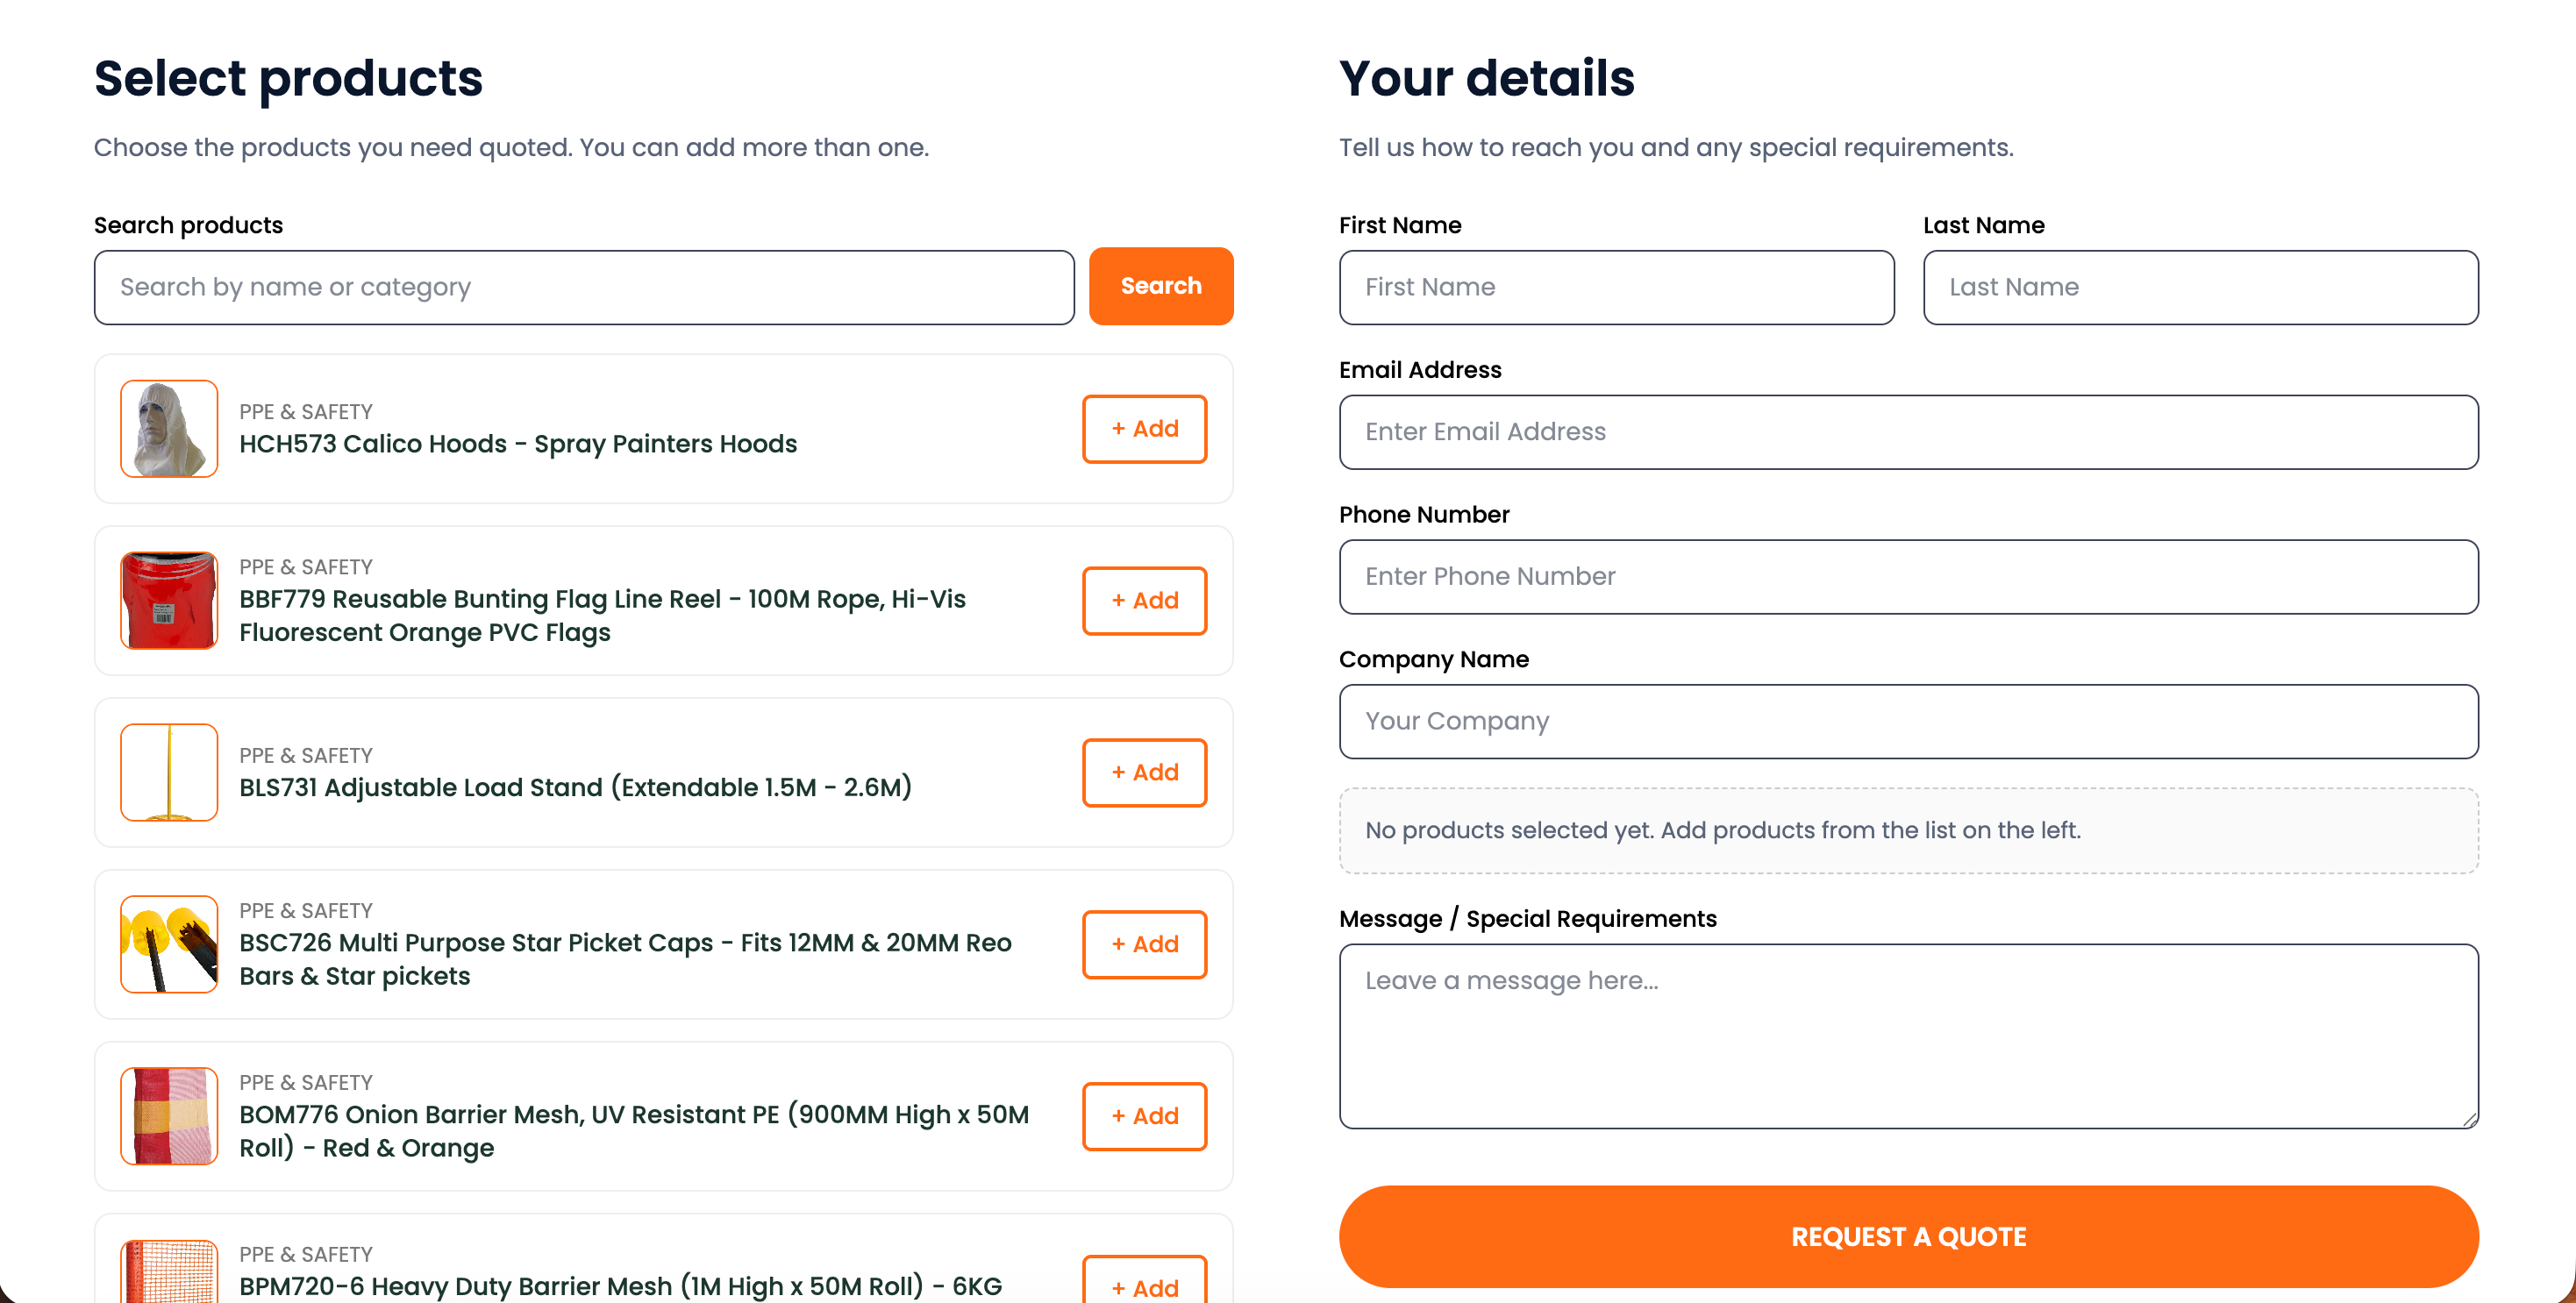This screenshot has height=1303, width=2576.
Task: Add HCH573 Calico Hoods to quote
Action: point(1144,429)
